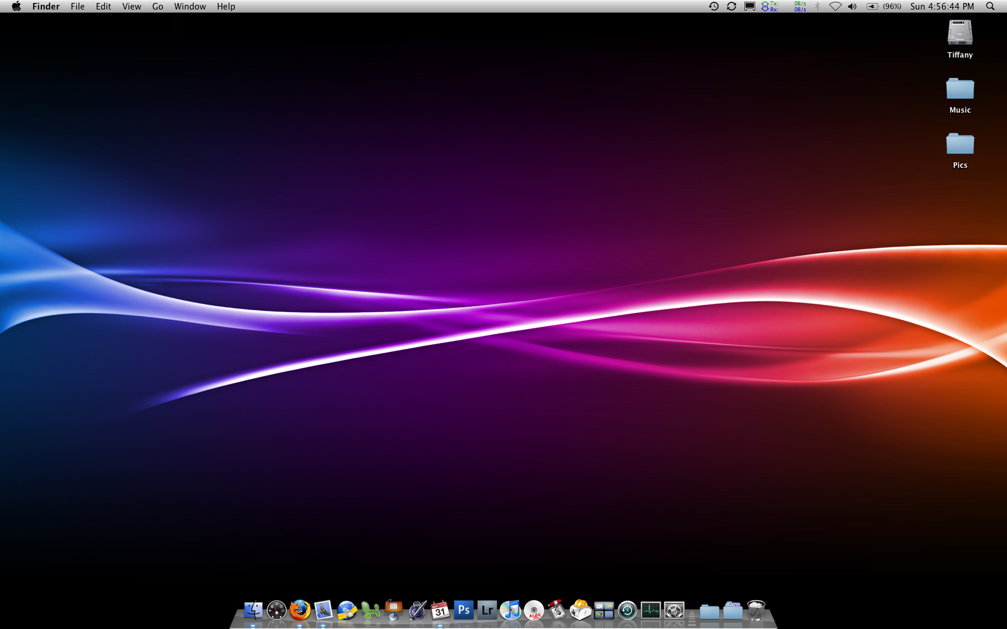The width and height of the screenshot is (1007, 629).
Task: Open the Go menu
Action: point(158,7)
